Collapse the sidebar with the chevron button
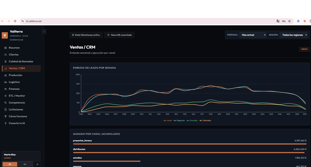 tap(44, 31)
